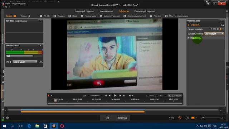Open the Выбрать настройку preset dropdown
This screenshot has width=229, height=129.
coord(214,34)
